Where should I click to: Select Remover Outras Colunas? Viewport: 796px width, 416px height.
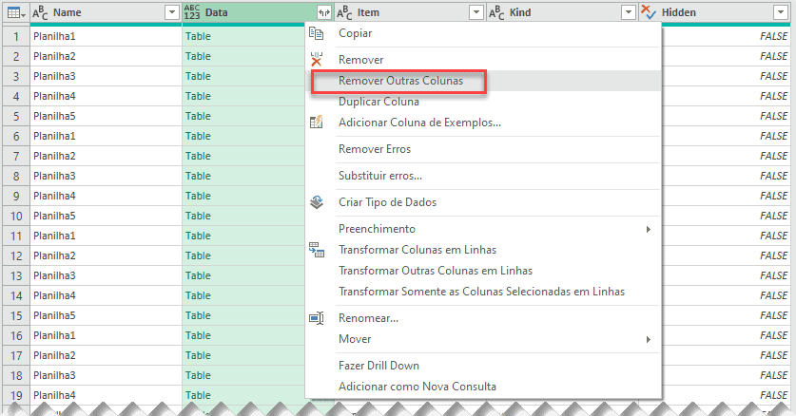(483, 81)
